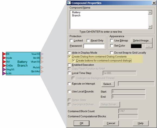This screenshot has height=128, width=157.
Task: Toggle the Enabled Execution checkbox
Action: click(x=69, y=65)
